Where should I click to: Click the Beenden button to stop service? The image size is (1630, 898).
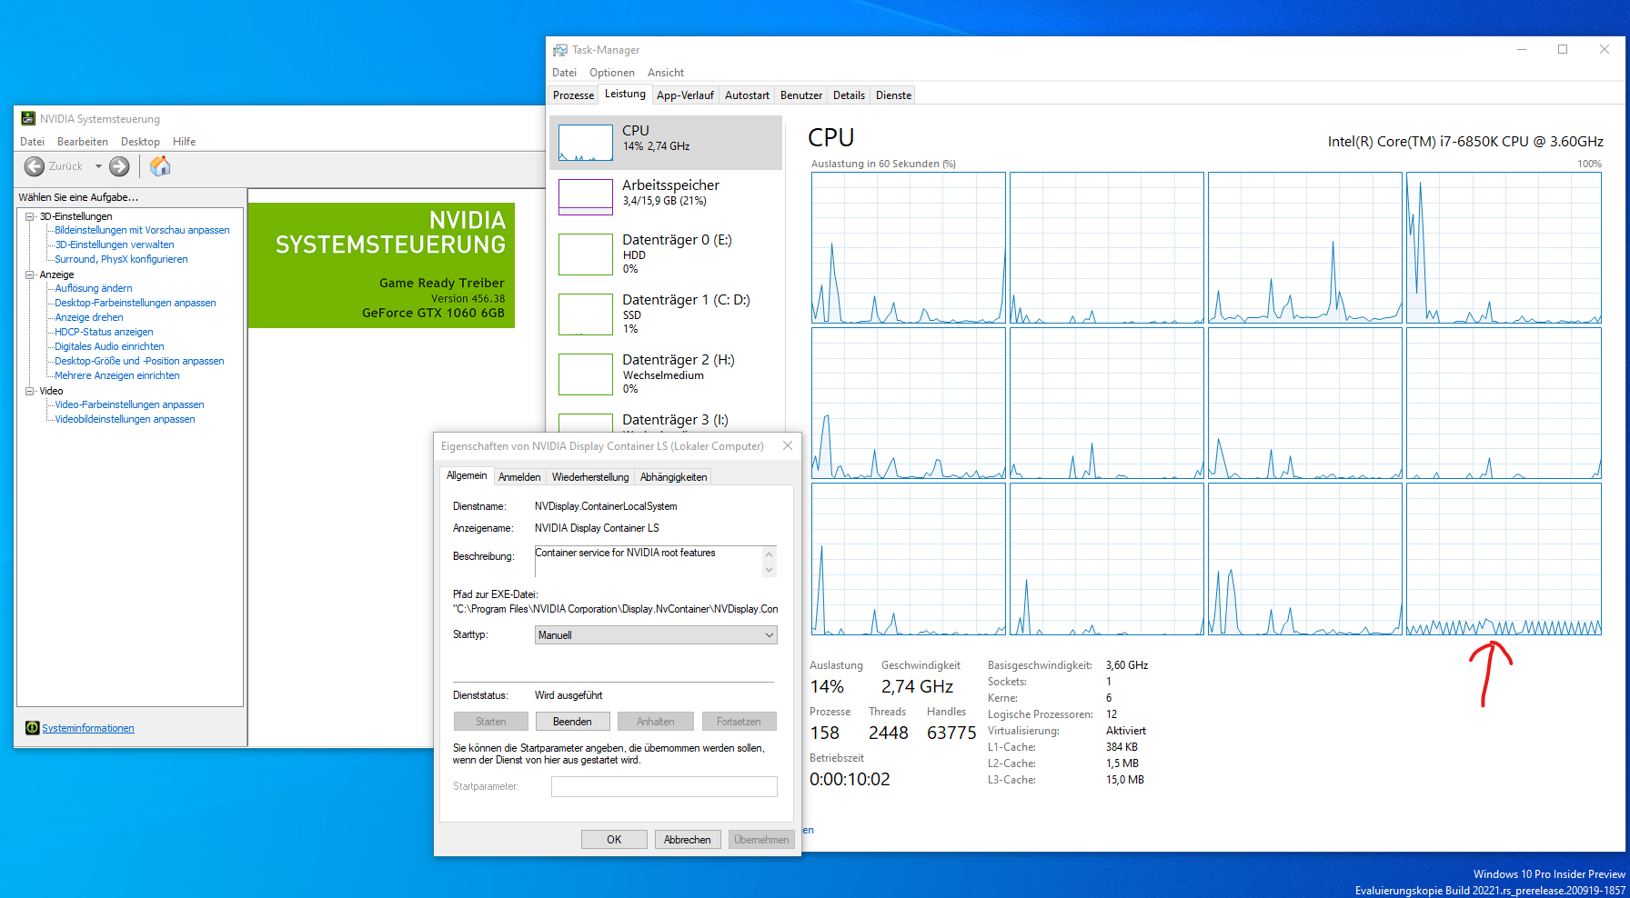coord(572,722)
